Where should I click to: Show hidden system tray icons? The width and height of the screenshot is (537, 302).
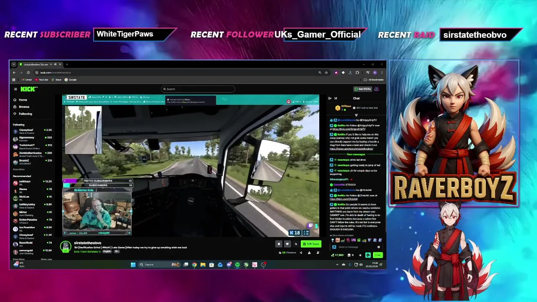click(x=337, y=265)
